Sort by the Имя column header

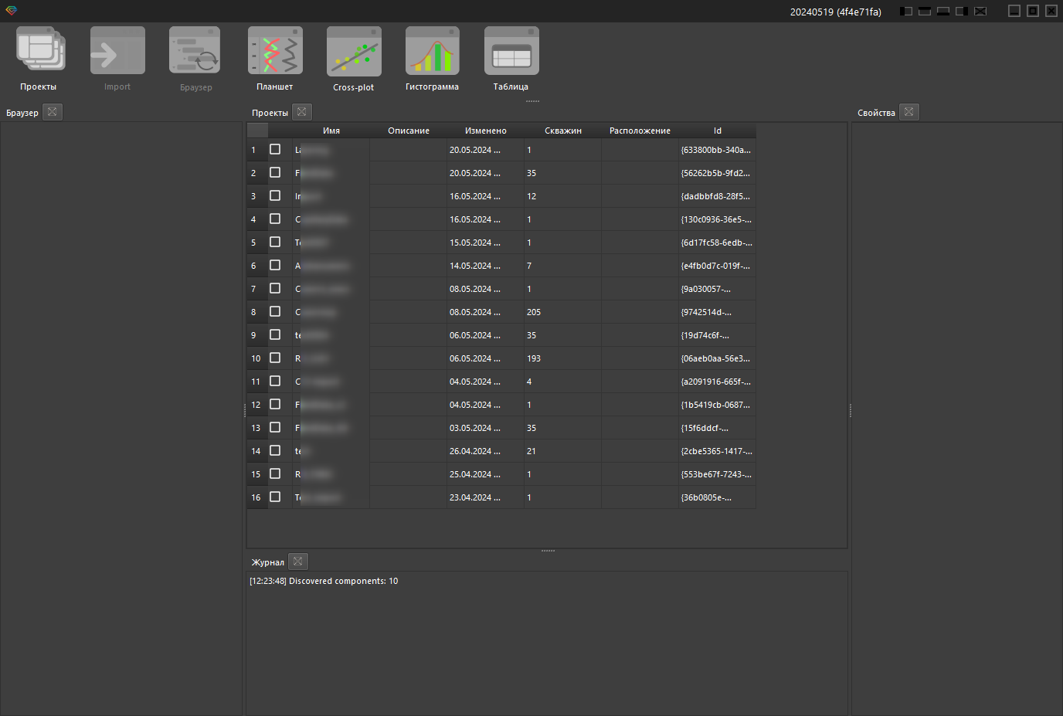click(331, 131)
